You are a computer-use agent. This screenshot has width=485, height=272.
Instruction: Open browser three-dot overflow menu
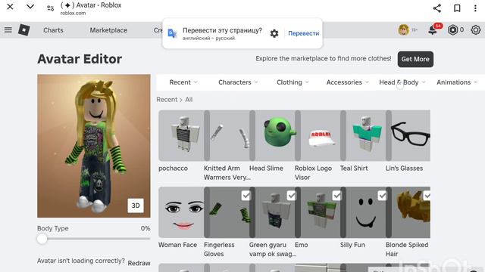pos(475,8)
